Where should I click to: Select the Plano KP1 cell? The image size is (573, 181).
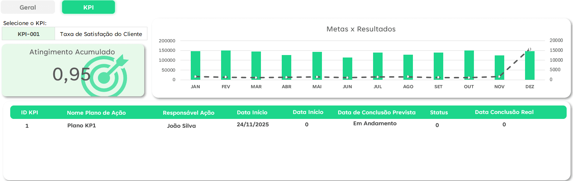(81, 126)
